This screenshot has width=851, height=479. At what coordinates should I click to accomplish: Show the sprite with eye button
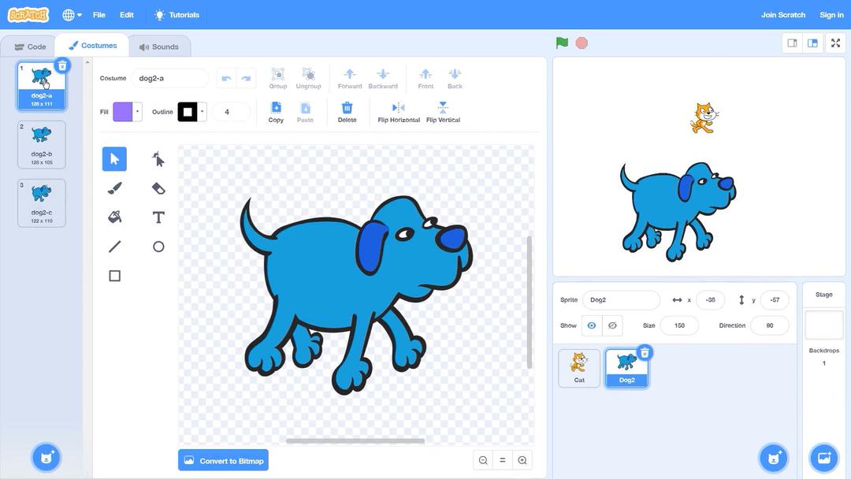(591, 325)
